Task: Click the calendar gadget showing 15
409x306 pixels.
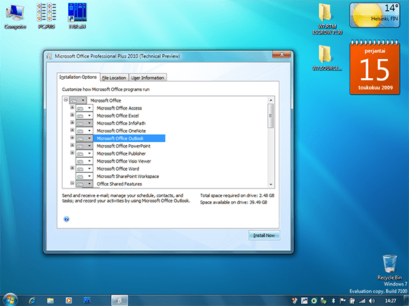Action: 374,67
